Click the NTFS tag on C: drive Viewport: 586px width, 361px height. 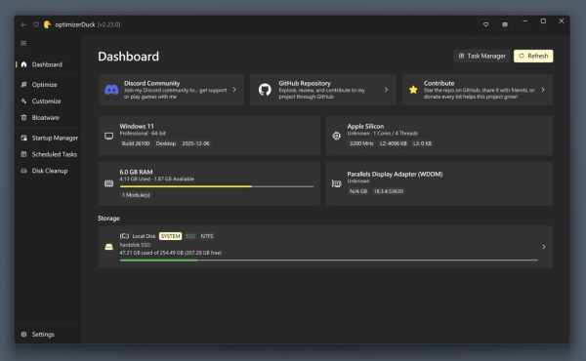coord(207,236)
